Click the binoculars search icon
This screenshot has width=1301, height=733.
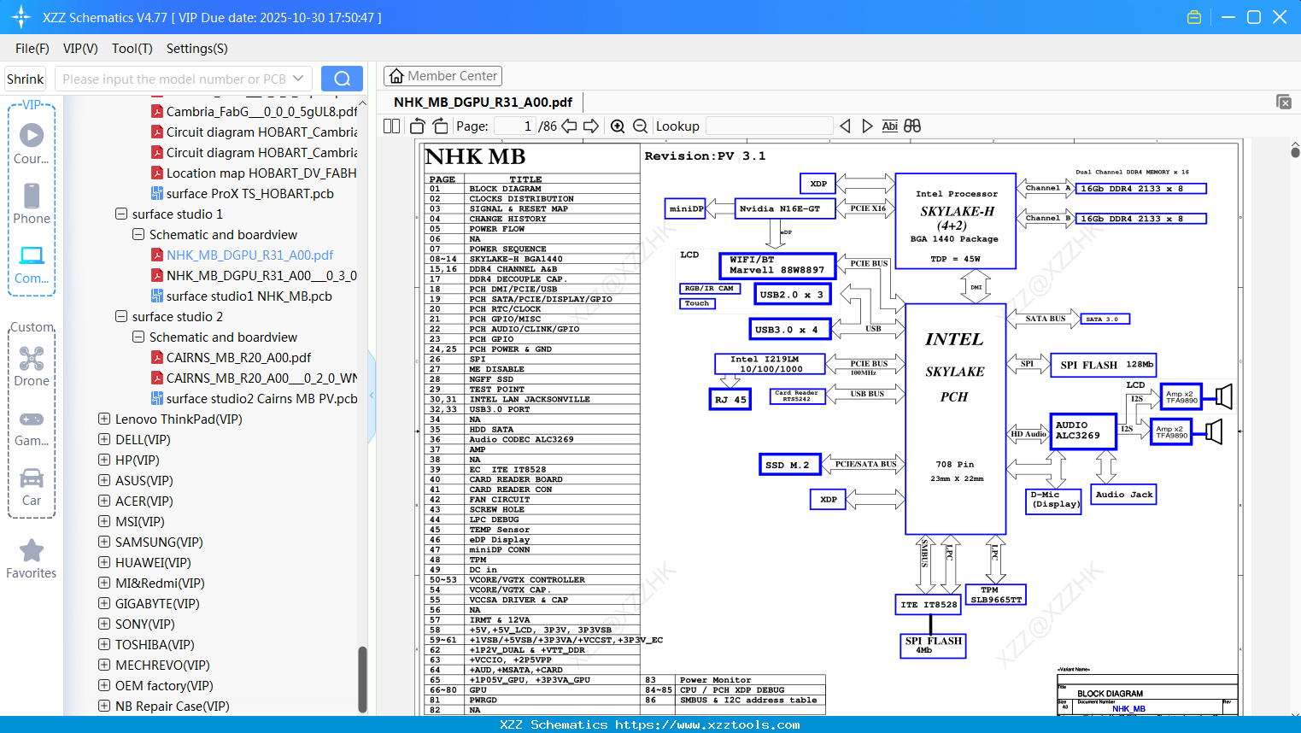912,126
